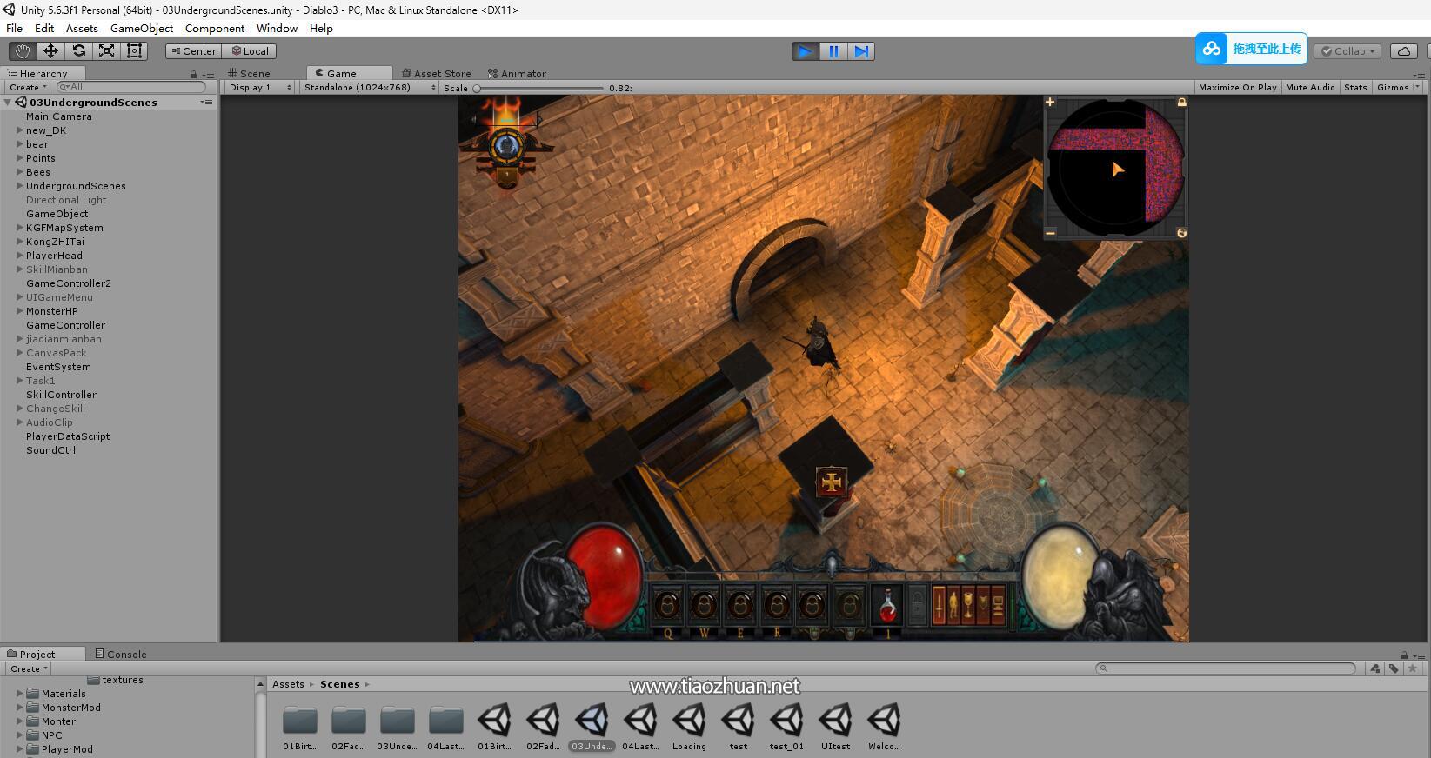Toggle Mute Audio

(x=1310, y=88)
